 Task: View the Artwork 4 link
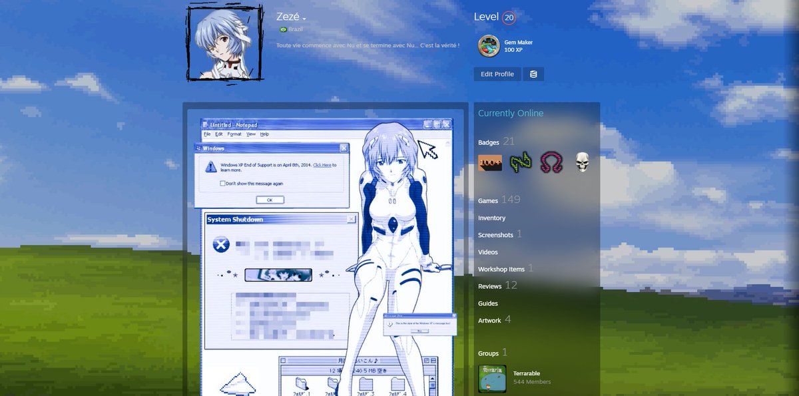[495, 320]
